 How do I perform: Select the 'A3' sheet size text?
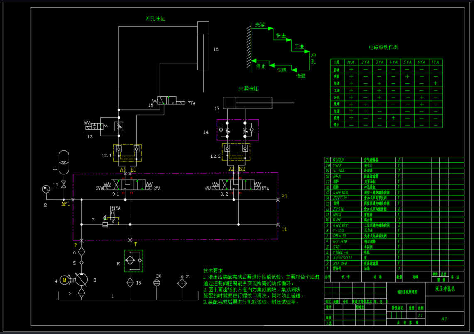444,319
